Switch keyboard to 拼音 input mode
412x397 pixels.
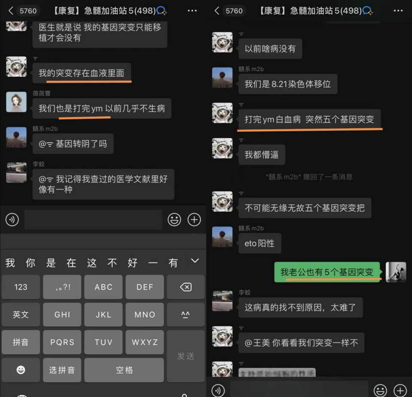point(21,342)
